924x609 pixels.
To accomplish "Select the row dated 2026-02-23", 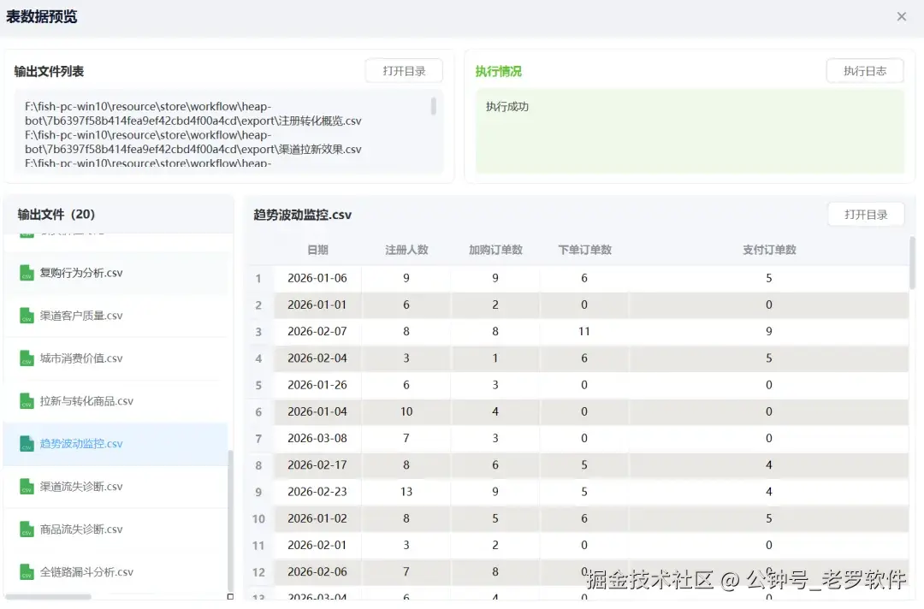I will [x=317, y=492].
